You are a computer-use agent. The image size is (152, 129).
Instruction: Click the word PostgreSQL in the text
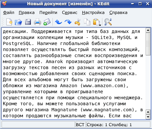17,43
